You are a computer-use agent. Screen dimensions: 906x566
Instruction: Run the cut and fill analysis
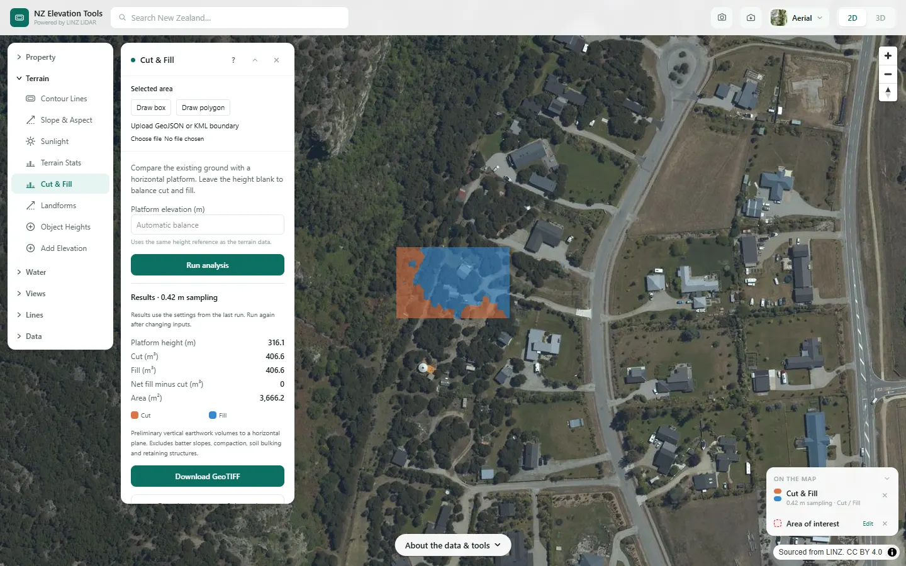[208, 265]
